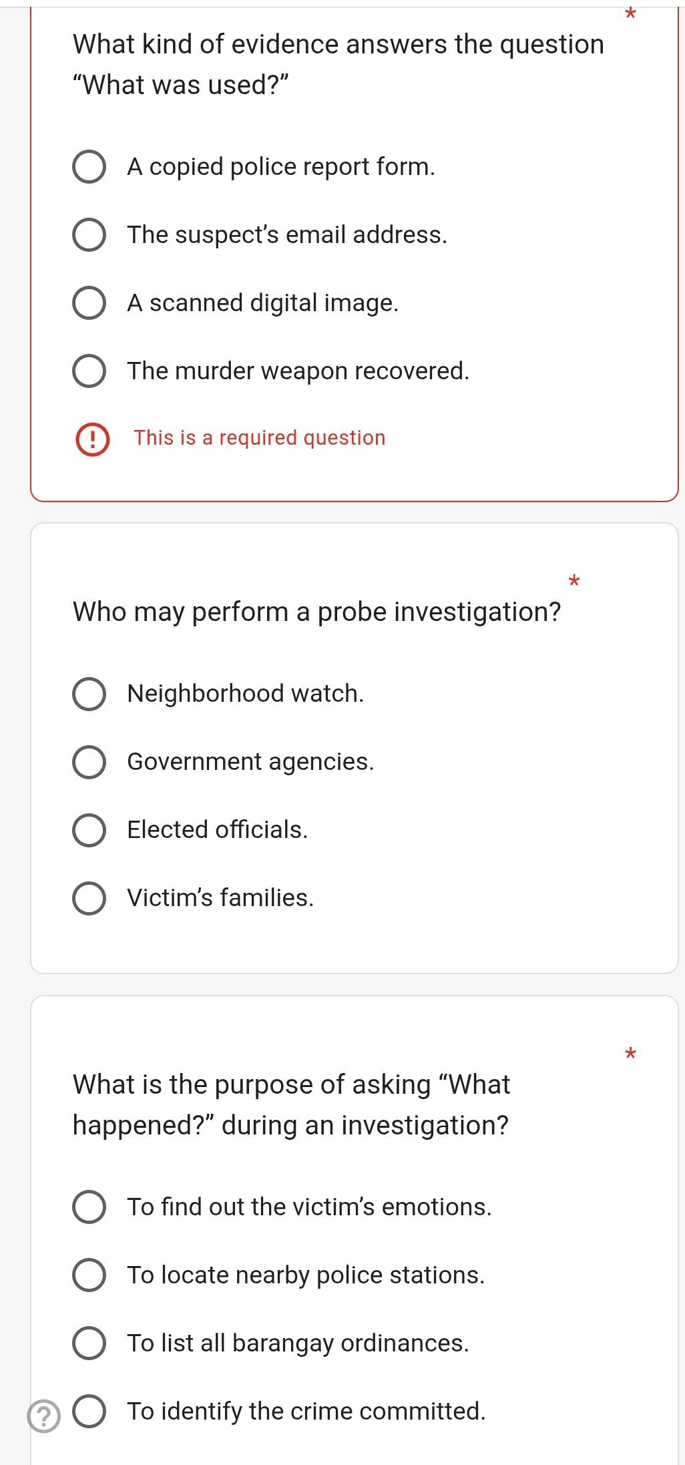Select "To list all barangay ordinances"
The image size is (685, 1465).
(x=89, y=1343)
